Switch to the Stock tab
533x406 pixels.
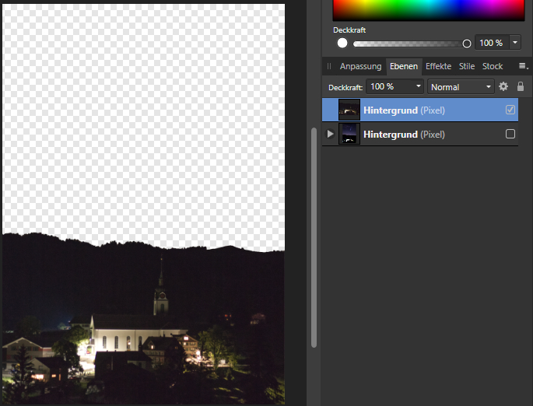493,66
